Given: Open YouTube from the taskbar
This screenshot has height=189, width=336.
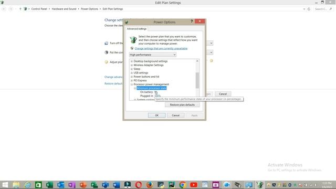Looking at the screenshot, I should coord(194,185).
